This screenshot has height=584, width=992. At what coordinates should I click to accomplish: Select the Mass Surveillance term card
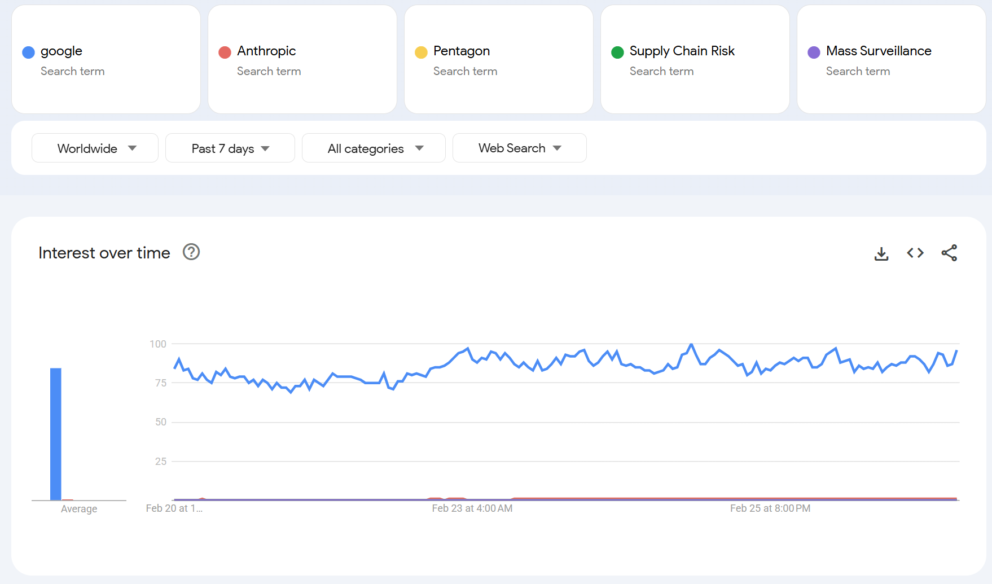click(x=891, y=60)
